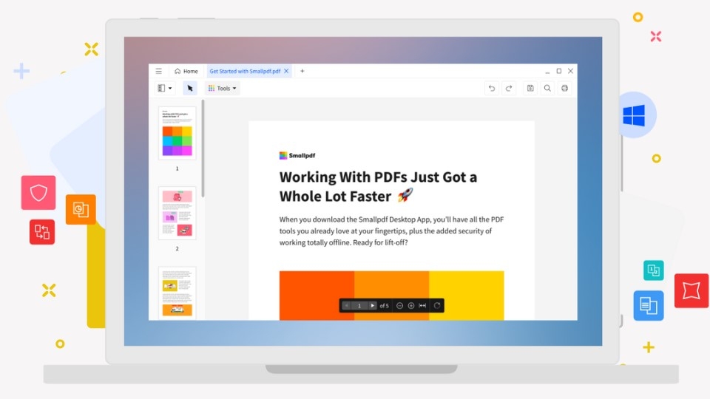This screenshot has height=399, width=710.
Task: Select page 2 thumbnail
Action: (177, 213)
